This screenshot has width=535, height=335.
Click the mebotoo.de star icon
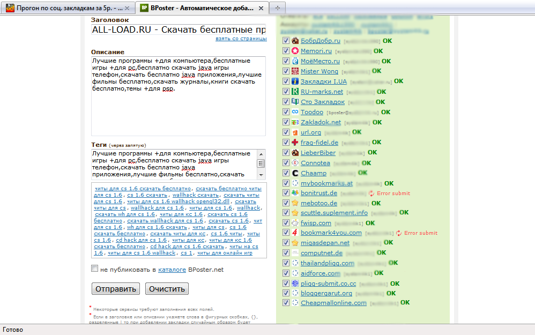(295, 203)
